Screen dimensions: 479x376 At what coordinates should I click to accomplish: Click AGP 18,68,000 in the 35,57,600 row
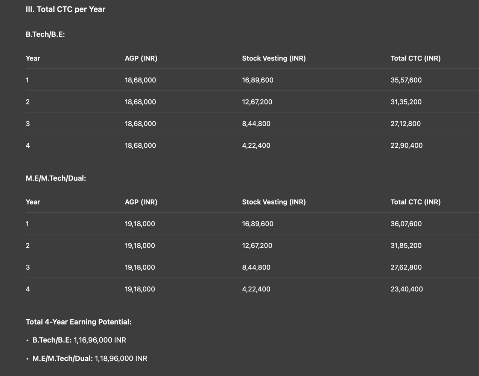[140, 80]
